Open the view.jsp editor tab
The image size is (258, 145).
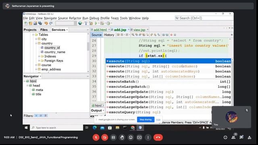139,30
